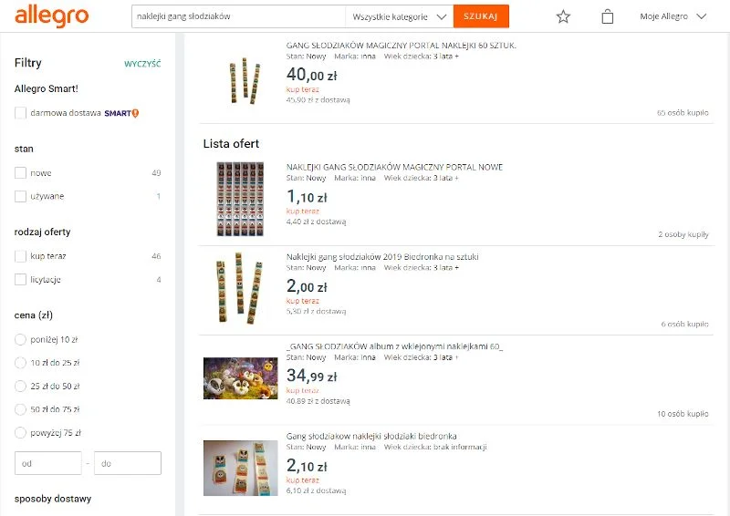Tick the licytacje offer type checkbox

click(20, 279)
